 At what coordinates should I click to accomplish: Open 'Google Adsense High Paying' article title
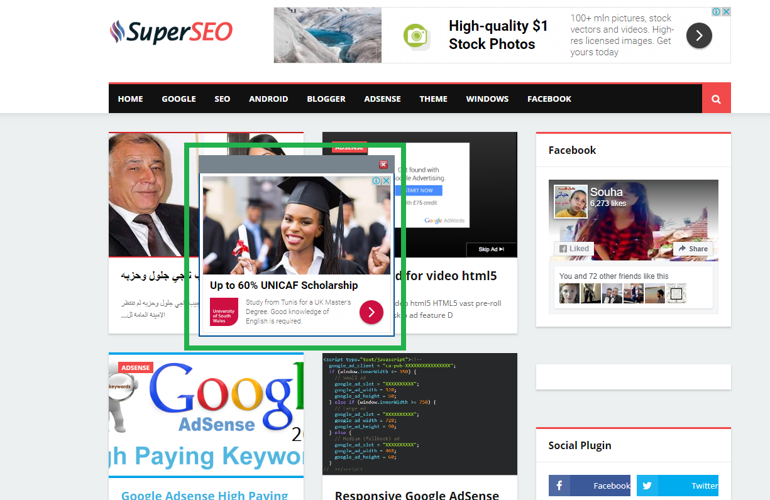(205, 496)
